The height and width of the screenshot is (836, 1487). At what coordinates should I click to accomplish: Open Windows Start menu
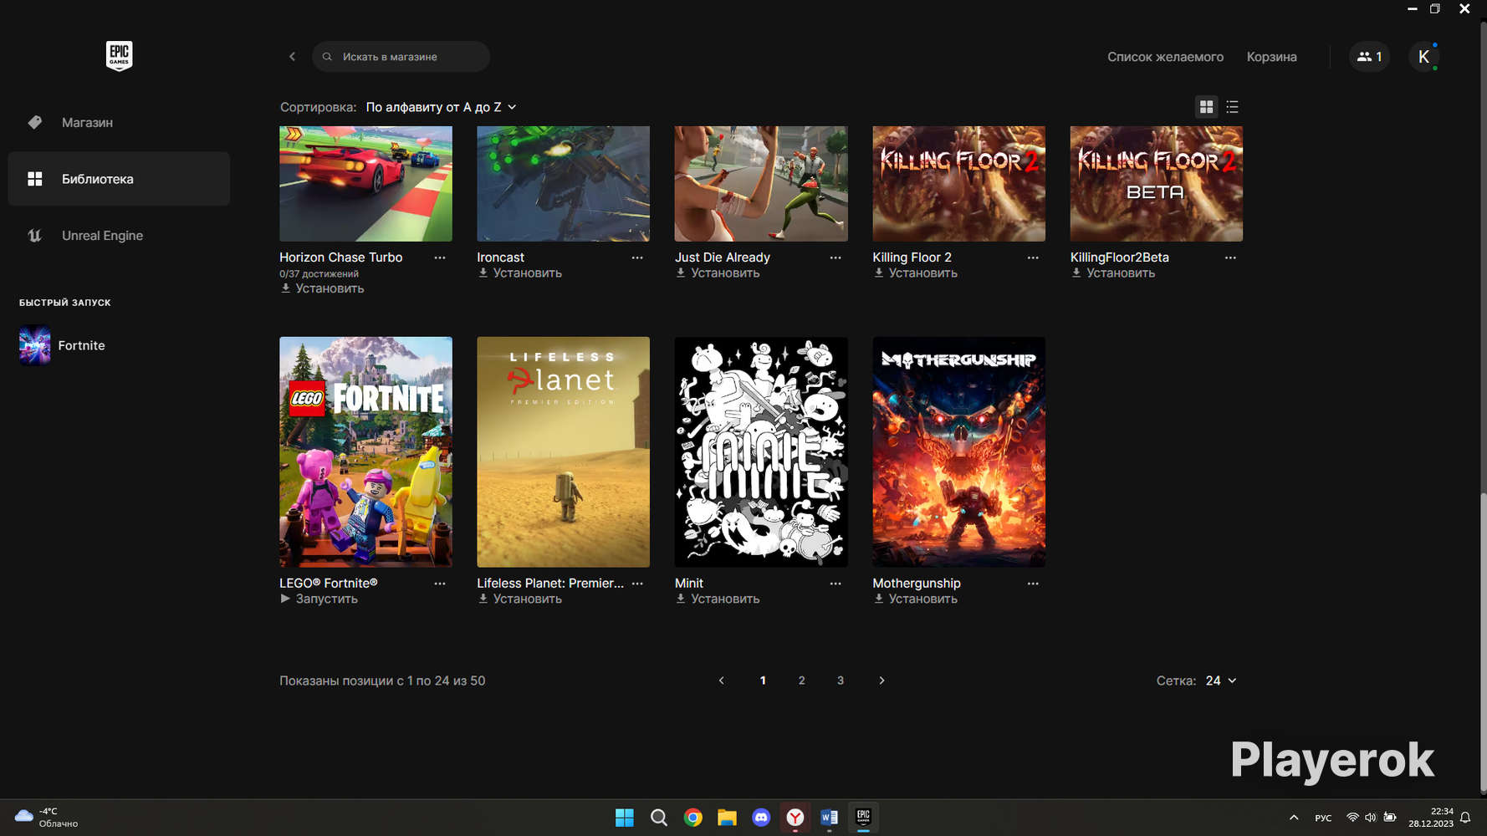click(625, 818)
